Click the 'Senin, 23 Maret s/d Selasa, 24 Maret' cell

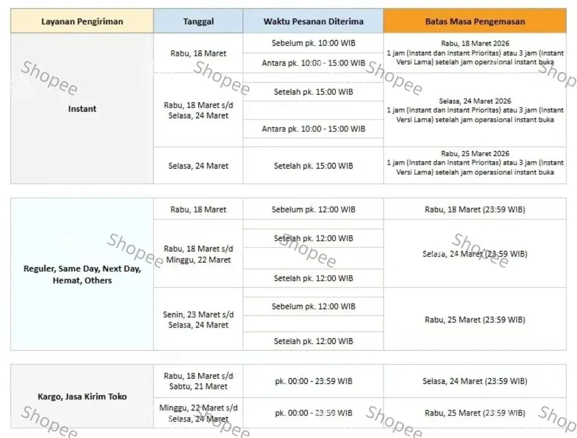point(198,320)
